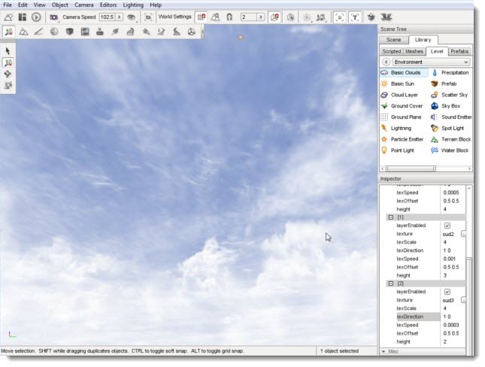The image size is (485, 367).
Task: Click the prefab make icon in toolbar
Action: [371, 17]
